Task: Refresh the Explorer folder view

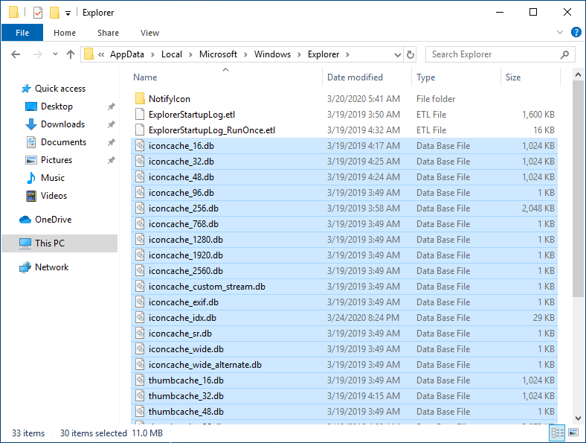Action: pyautogui.click(x=410, y=54)
